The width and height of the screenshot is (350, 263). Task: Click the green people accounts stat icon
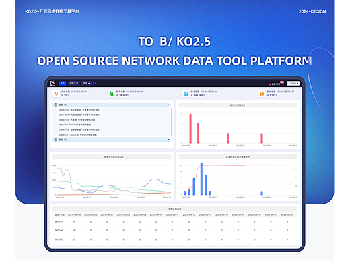point(111,93)
